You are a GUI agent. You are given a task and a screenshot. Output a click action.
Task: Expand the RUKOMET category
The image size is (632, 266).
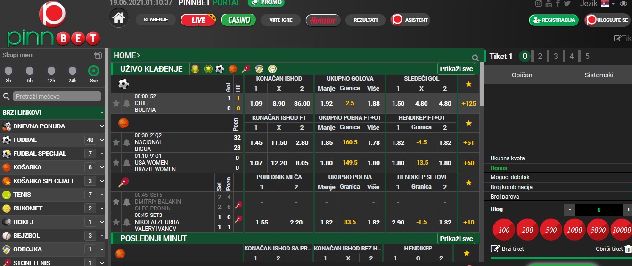(53, 208)
